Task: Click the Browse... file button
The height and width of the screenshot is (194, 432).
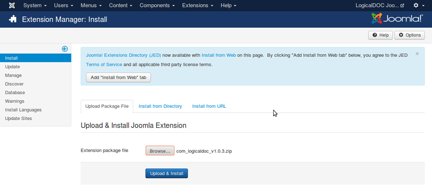Action: (x=160, y=151)
